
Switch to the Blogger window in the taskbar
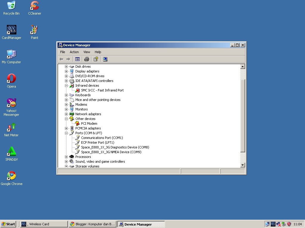point(92,224)
